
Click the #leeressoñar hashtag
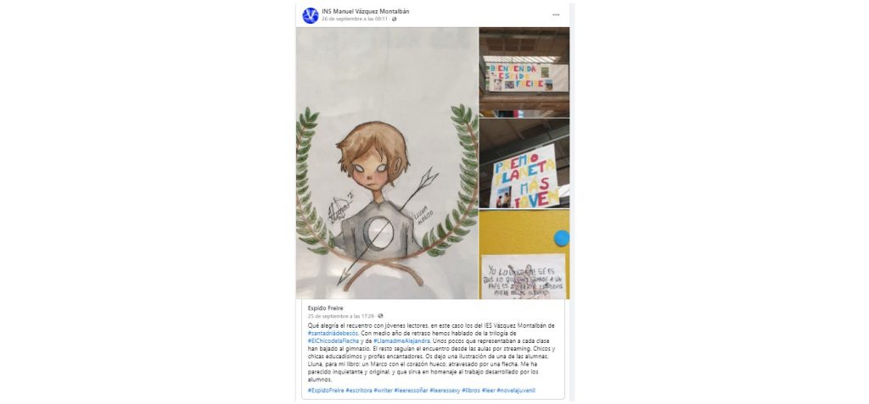tap(411, 390)
